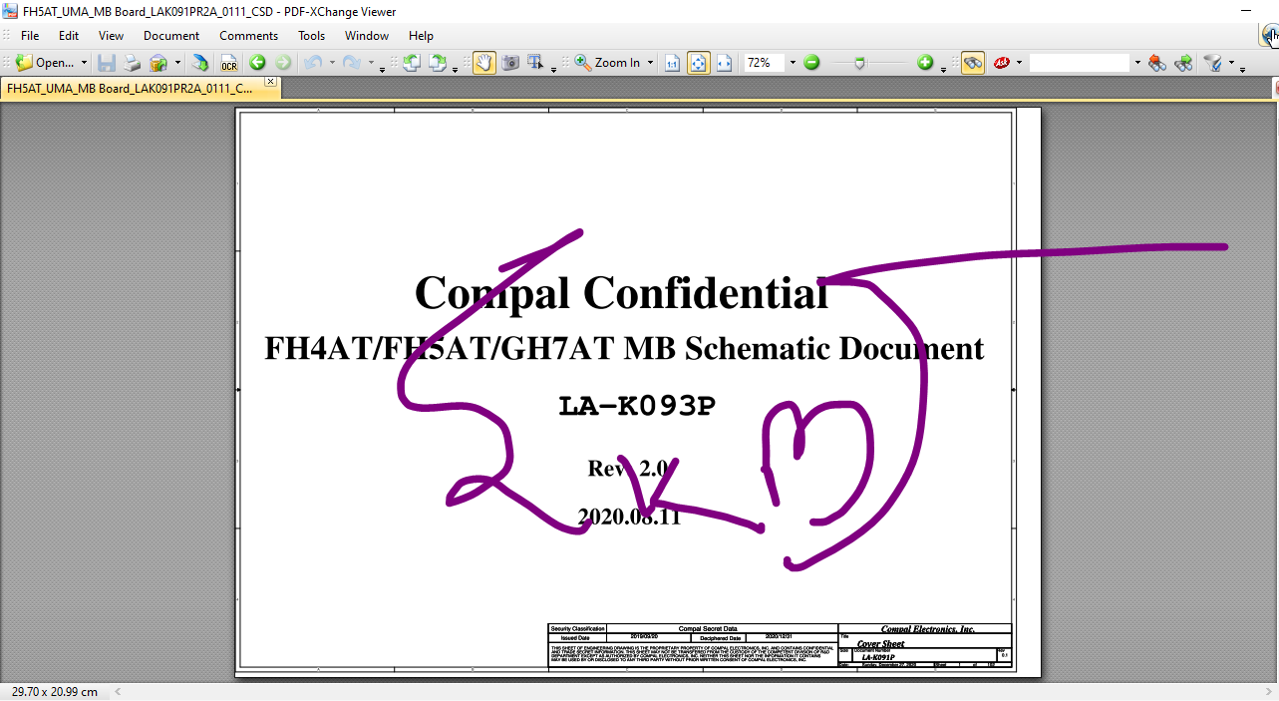Select the Select Text tool

point(535,63)
